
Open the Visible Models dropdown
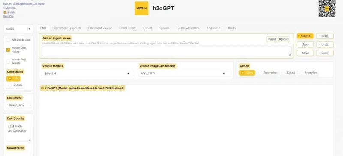pyautogui.click(x=87, y=74)
